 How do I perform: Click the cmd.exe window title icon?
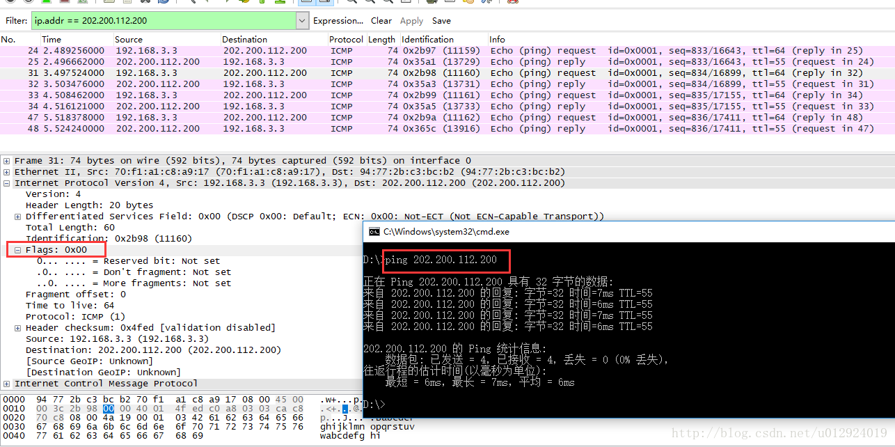pyautogui.click(x=374, y=232)
